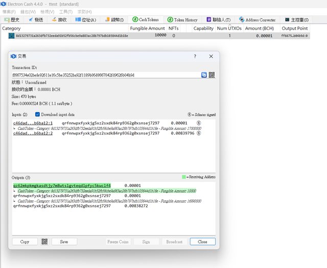Image resolution: width=327 pixels, height=268 pixels.
Task: Open the CashTokens tab
Action: [x=146, y=19]
